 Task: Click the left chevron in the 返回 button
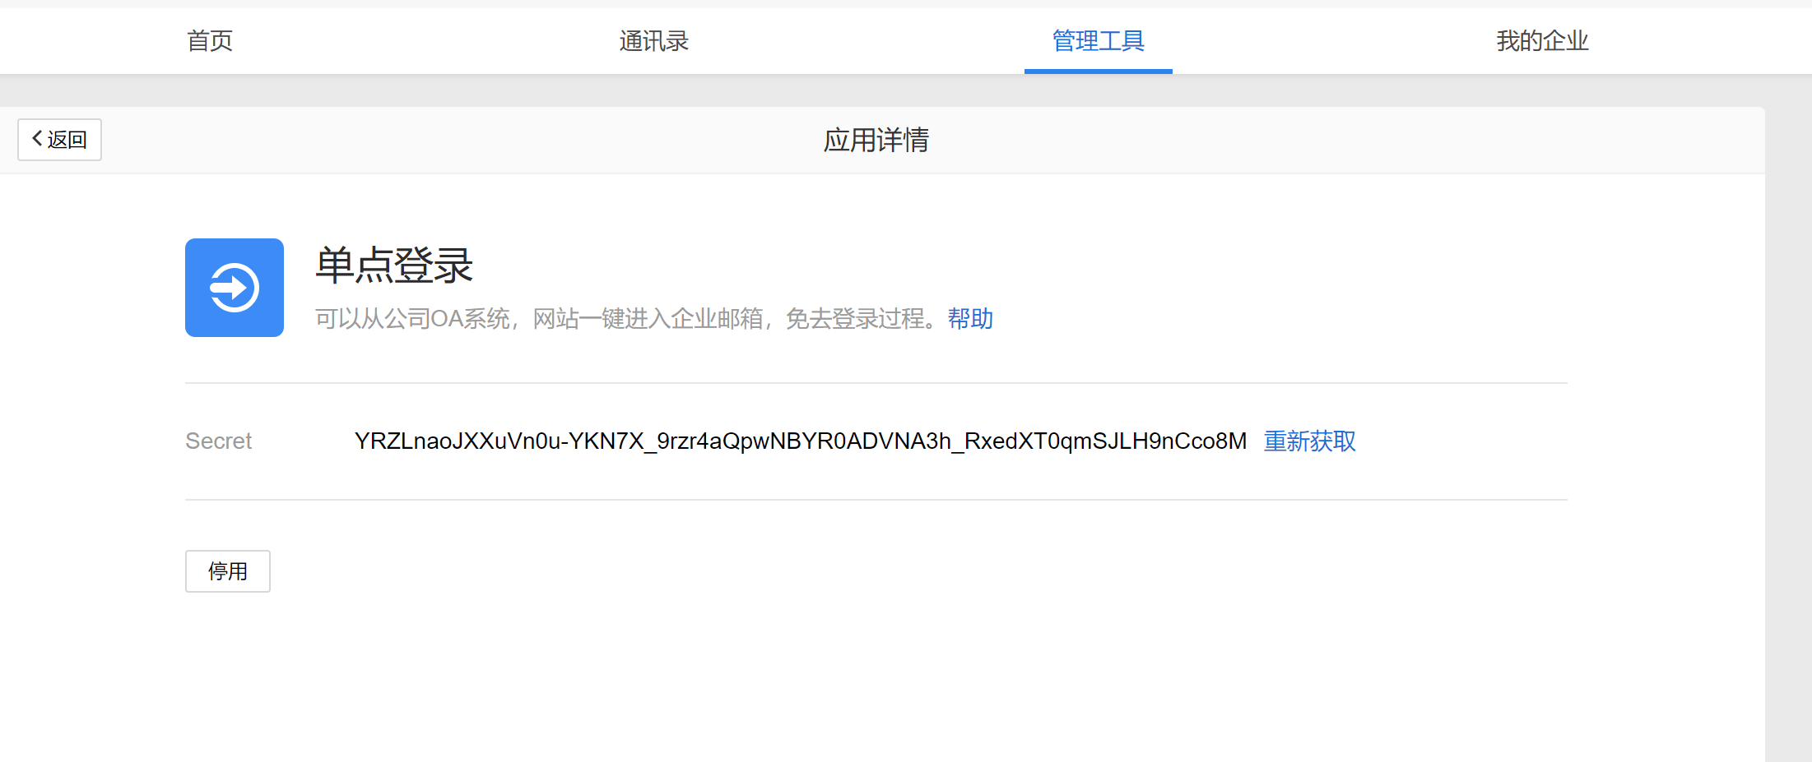click(37, 139)
